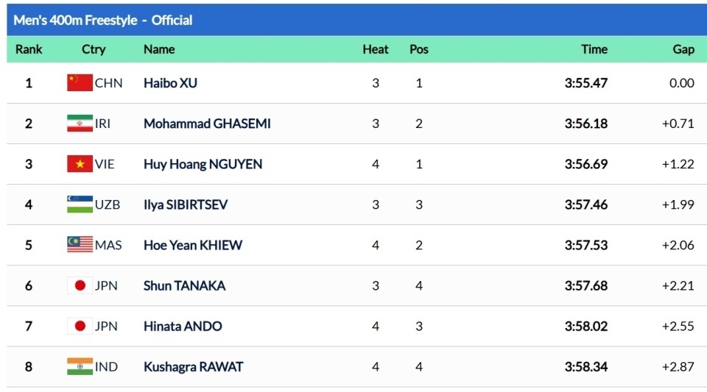Sort results by the Rank column header
Viewport: 707px width, 392px height.
click(x=29, y=49)
